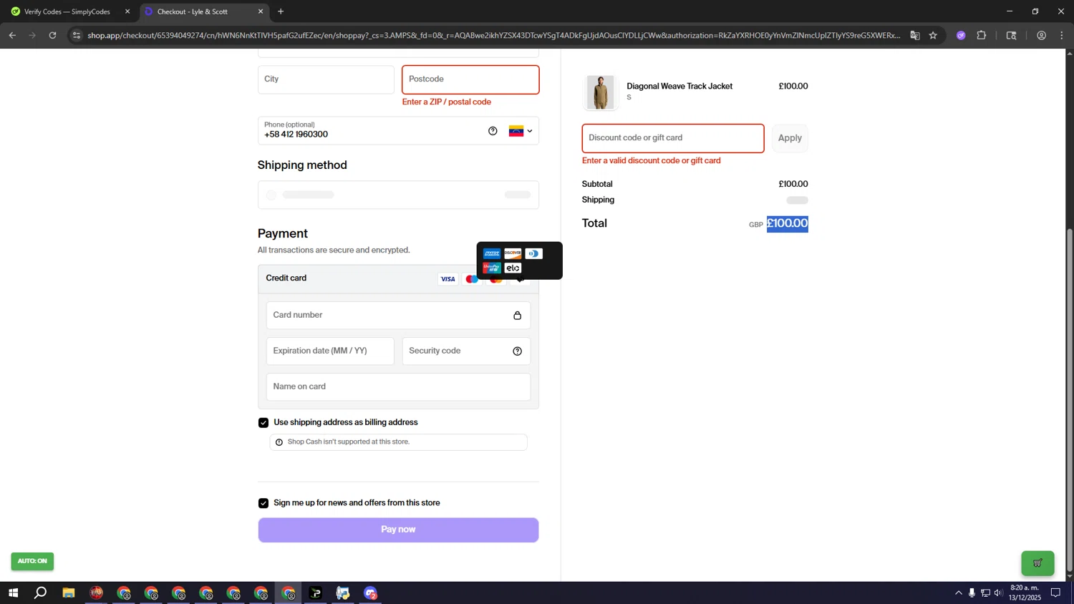Click the Visa card logo

coord(448,279)
